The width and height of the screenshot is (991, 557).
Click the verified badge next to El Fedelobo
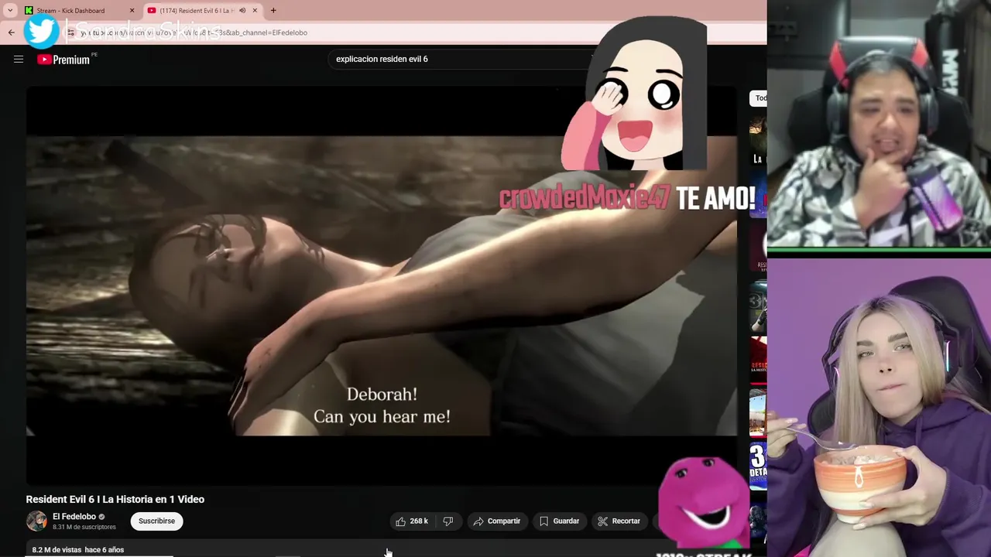point(101,517)
